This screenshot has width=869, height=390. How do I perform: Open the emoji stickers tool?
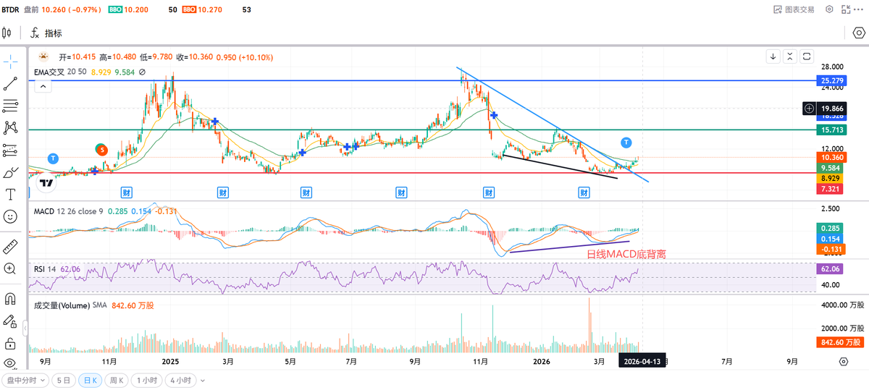point(10,216)
